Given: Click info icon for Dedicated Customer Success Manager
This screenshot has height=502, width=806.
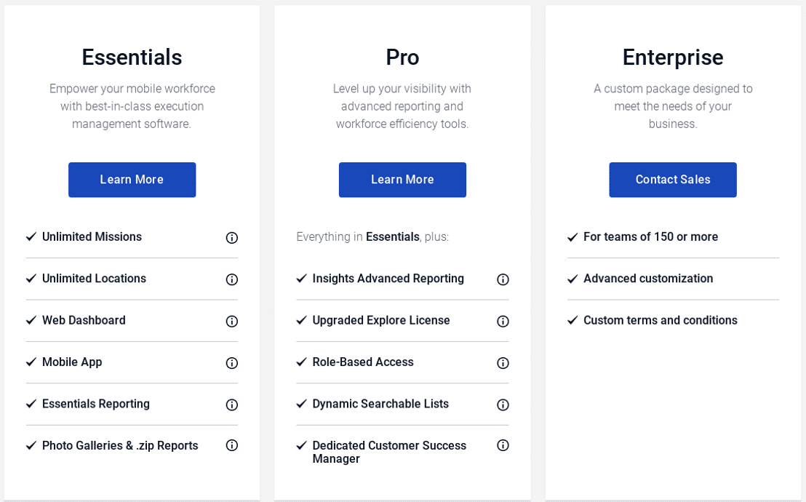Looking at the screenshot, I should [503, 445].
